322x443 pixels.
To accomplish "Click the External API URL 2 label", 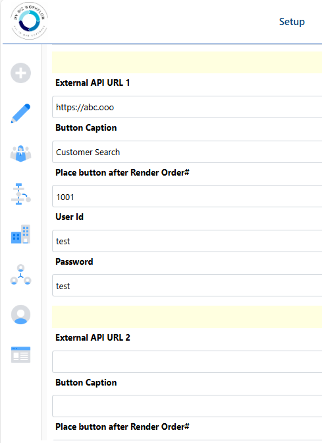I will tap(93, 337).
